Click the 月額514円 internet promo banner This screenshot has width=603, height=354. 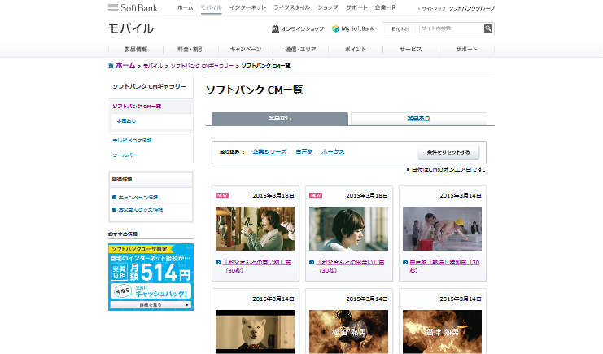[x=151, y=277]
